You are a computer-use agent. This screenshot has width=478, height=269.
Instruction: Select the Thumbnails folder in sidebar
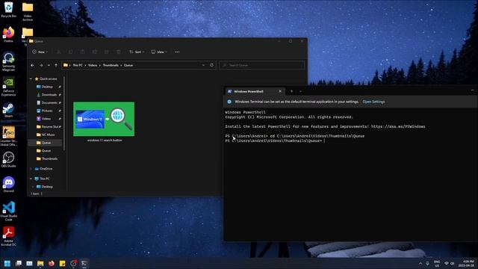(49, 158)
